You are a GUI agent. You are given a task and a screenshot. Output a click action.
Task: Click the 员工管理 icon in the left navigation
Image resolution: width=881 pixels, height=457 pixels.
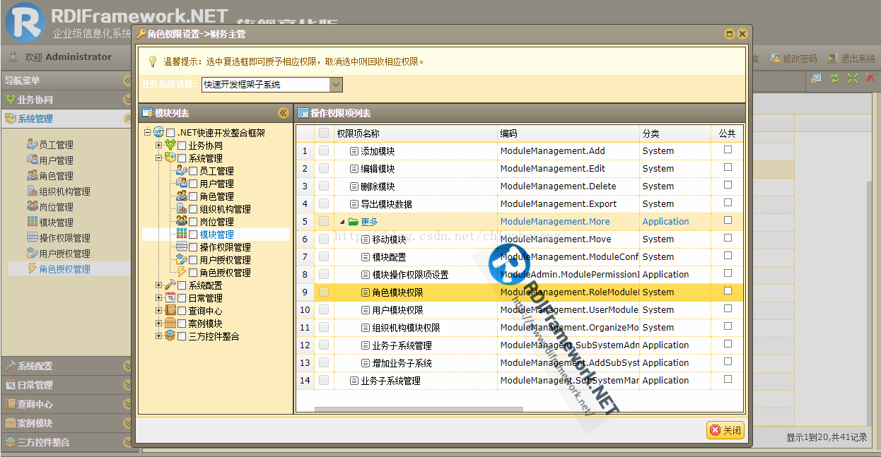(x=33, y=144)
